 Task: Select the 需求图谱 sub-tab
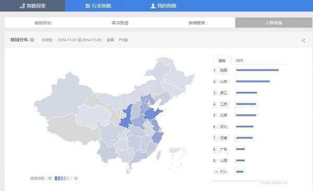tap(120, 23)
